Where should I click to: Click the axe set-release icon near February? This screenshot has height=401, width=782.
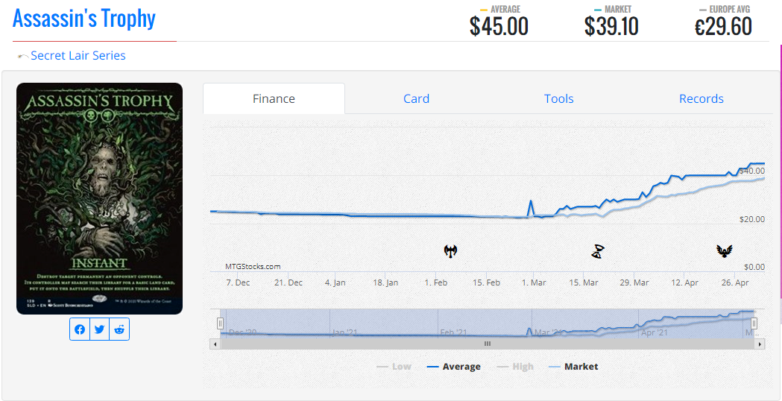450,251
